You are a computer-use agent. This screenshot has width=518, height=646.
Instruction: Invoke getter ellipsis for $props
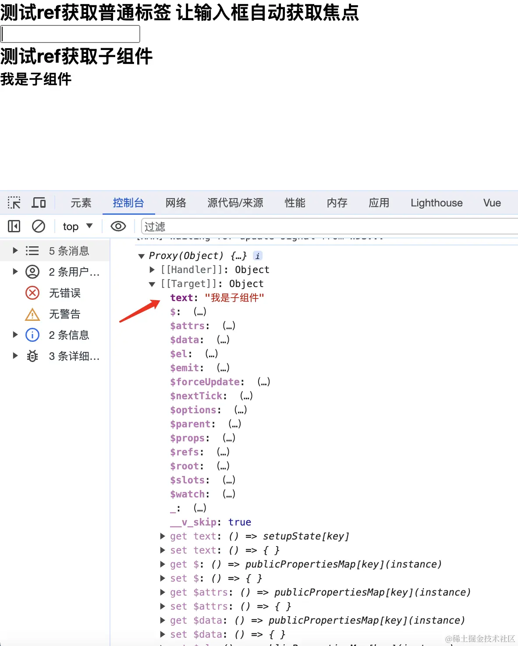(x=229, y=438)
